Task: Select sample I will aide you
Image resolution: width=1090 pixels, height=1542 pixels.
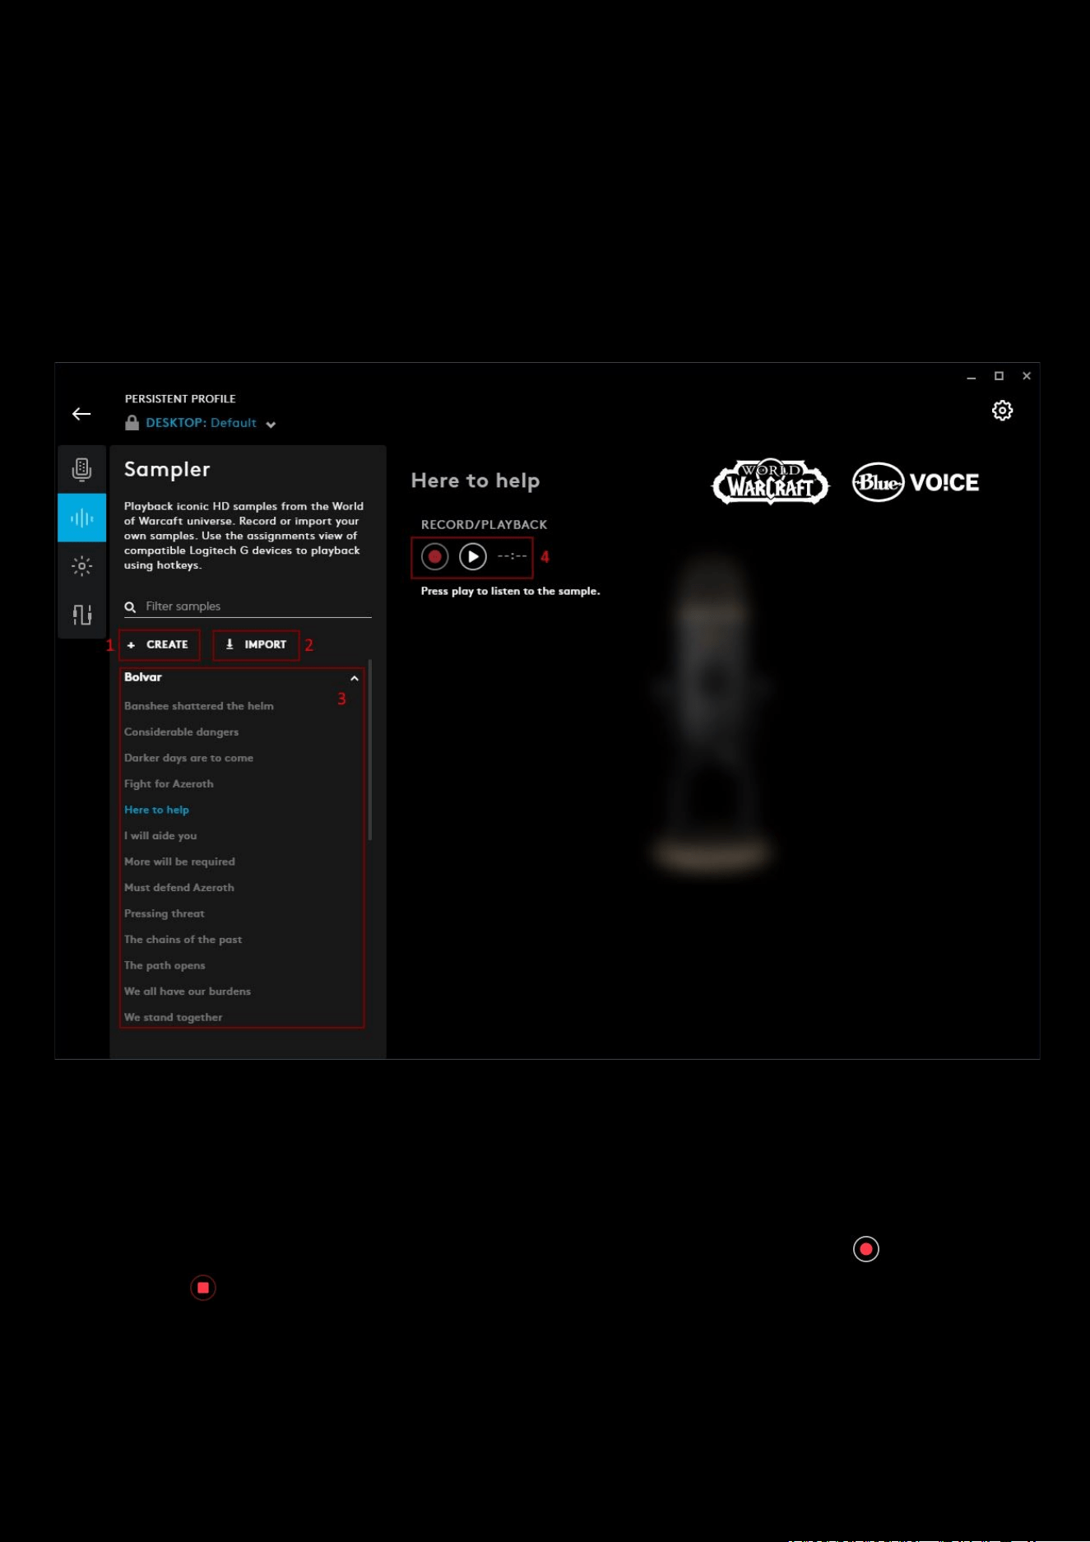Action: click(x=160, y=836)
